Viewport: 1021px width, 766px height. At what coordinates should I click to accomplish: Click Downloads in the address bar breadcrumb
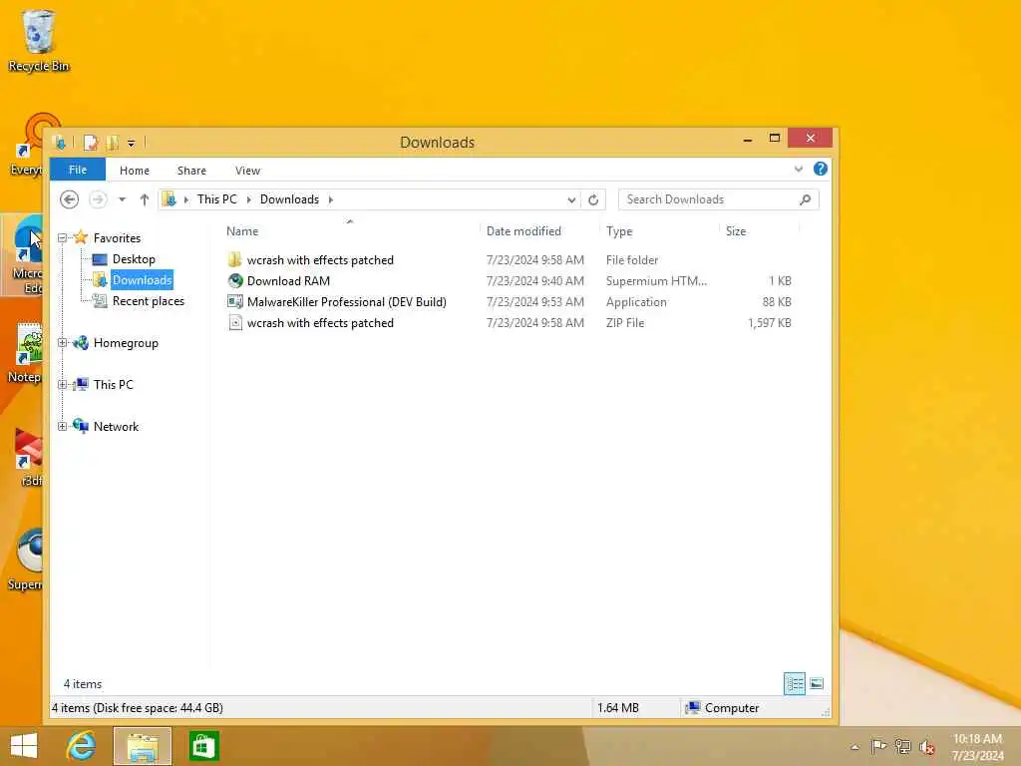pyautogui.click(x=289, y=199)
